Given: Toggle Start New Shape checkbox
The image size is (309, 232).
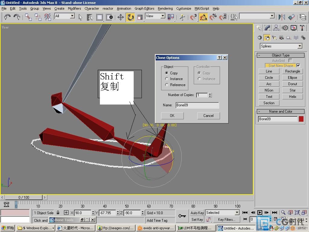Looking at the screenshot, I should 298,65.
